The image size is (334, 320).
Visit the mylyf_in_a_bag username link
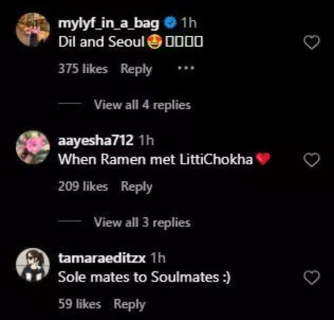(x=110, y=24)
